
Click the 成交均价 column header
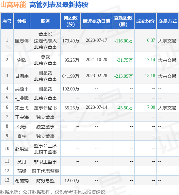tap(145, 21)
